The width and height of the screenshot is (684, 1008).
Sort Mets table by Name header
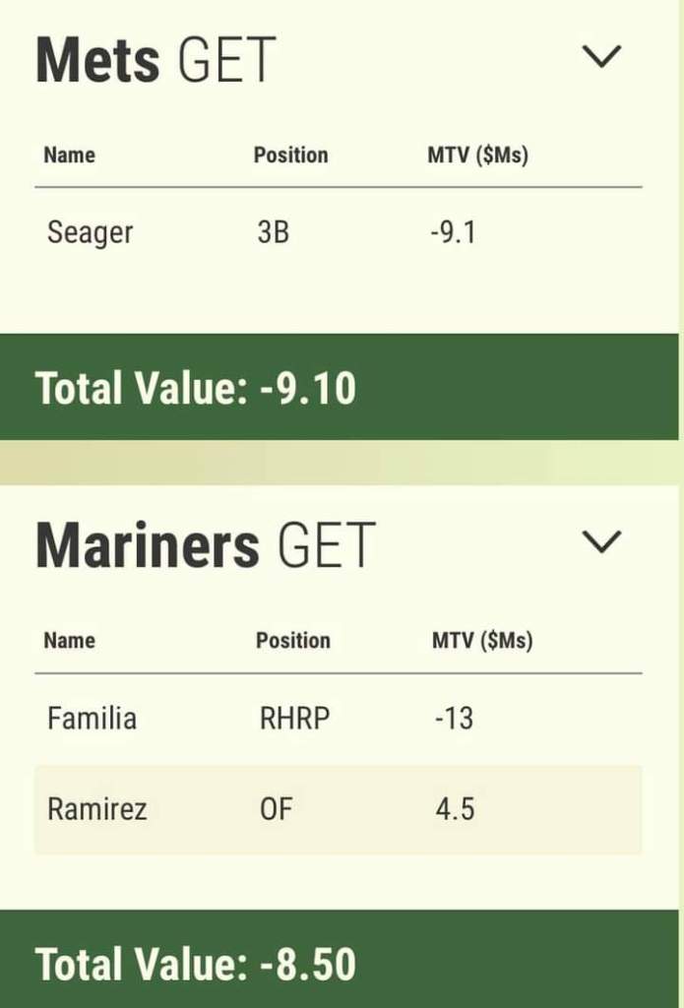[69, 156]
